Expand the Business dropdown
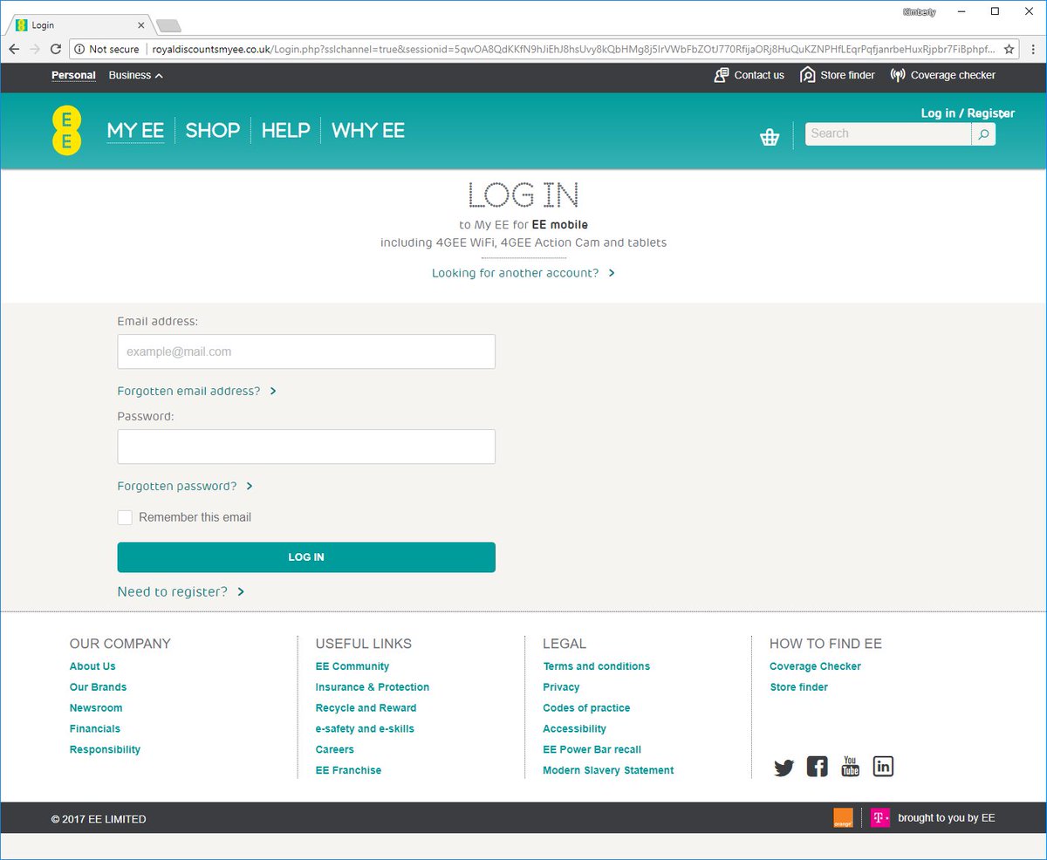 click(x=136, y=75)
